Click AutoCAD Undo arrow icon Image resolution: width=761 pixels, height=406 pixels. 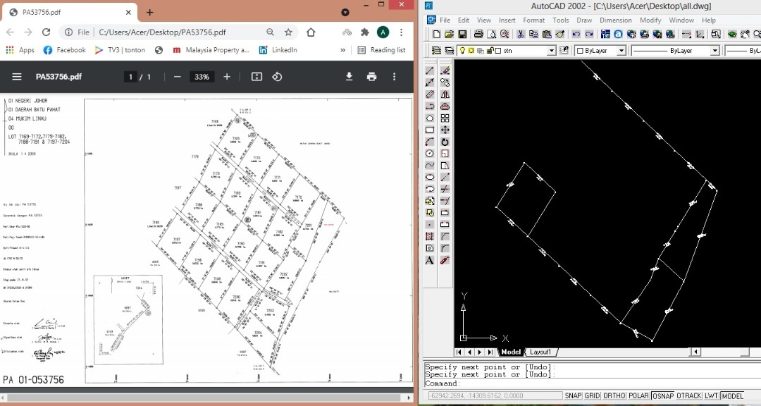coord(576,34)
